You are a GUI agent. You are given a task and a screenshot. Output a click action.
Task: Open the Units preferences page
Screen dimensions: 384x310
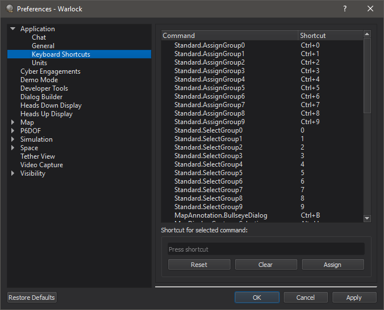[39, 63]
